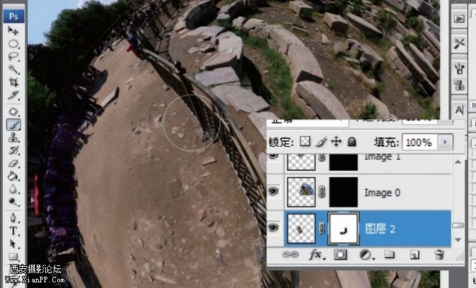Hide the 图层 2 layer
Image resolution: width=476 pixels, height=288 pixels.
point(274,228)
